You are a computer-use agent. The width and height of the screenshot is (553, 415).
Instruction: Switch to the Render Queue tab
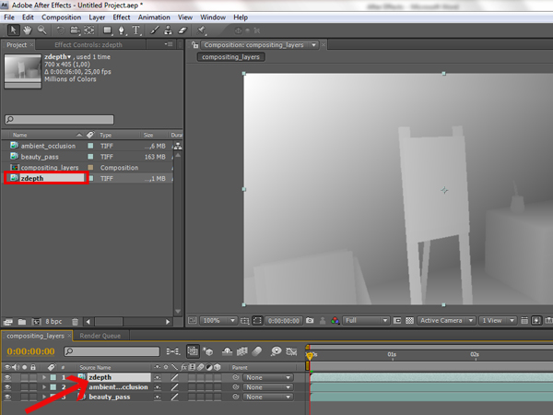point(99,337)
